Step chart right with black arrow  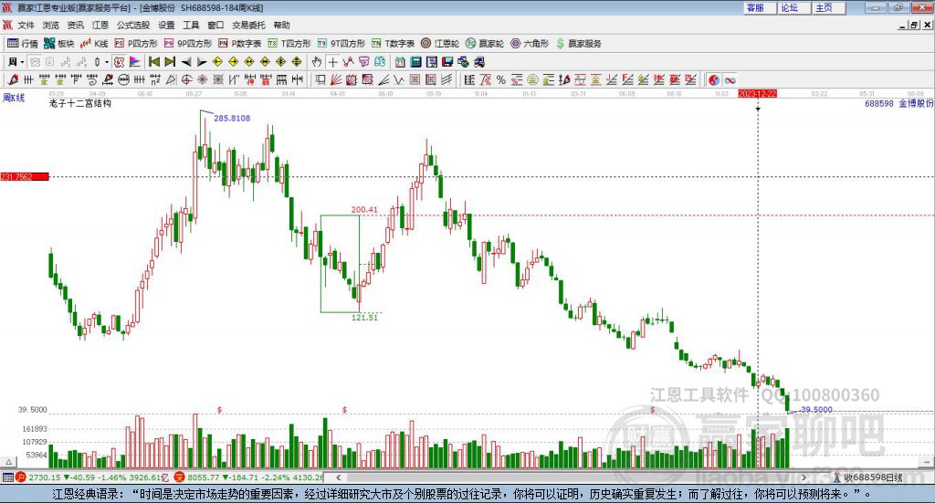202,62
